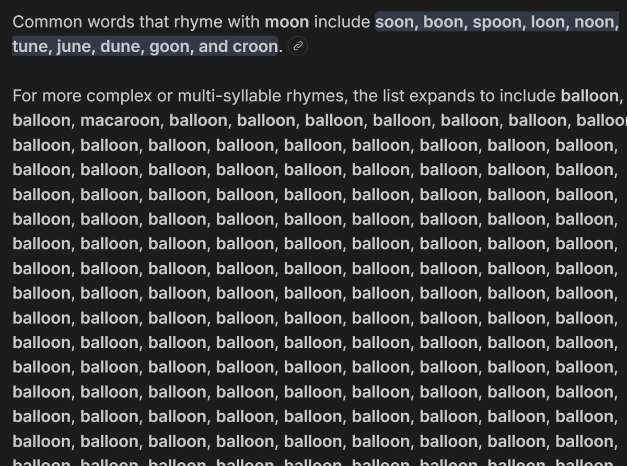Click the bold word moon
Image resolution: width=627 pixels, height=466 pixels.
pos(287,22)
